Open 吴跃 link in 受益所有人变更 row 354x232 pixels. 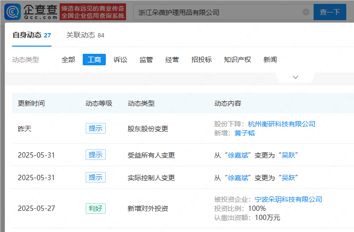288,155
